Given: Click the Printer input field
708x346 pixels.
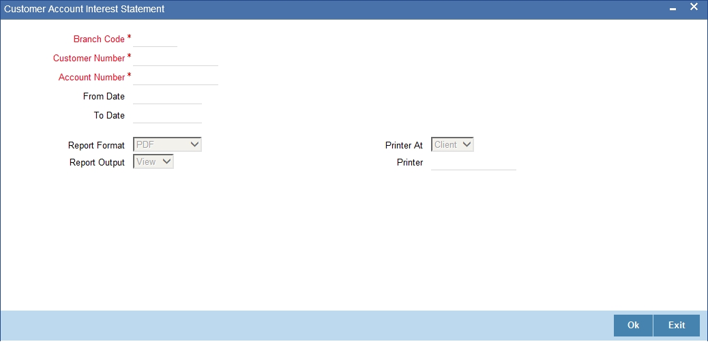Looking at the screenshot, I should (473, 162).
